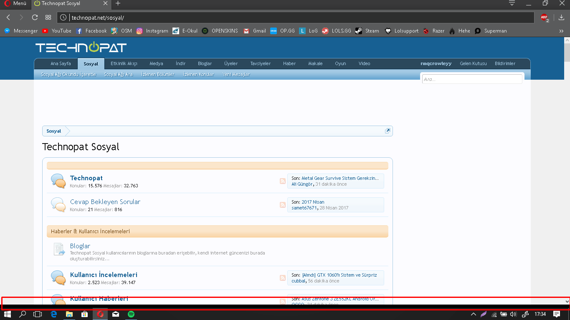Viewport: 570px width, 320px height.
Task: Open the Sosyal Ağı Ara link
Action: [x=118, y=75]
